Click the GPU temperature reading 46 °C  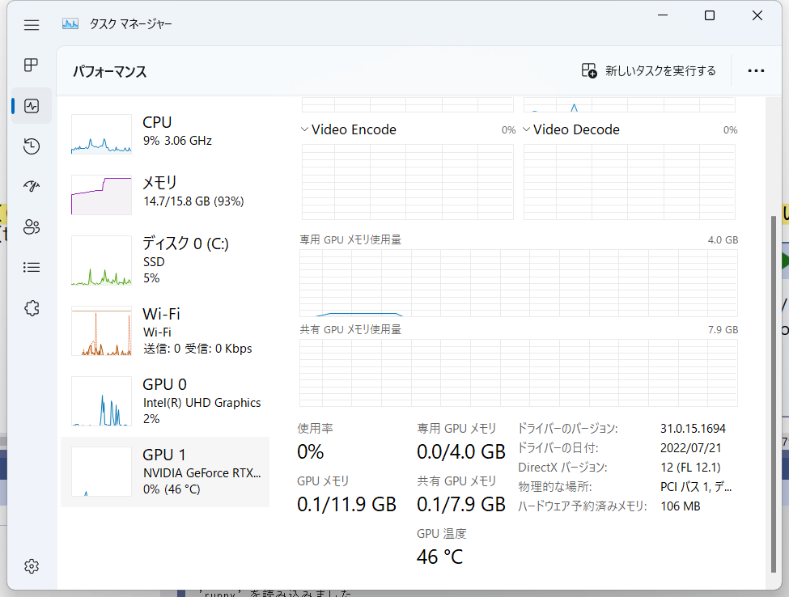[439, 557]
